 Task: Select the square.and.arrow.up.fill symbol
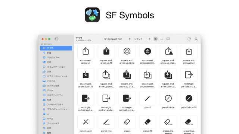tap(106, 51)
